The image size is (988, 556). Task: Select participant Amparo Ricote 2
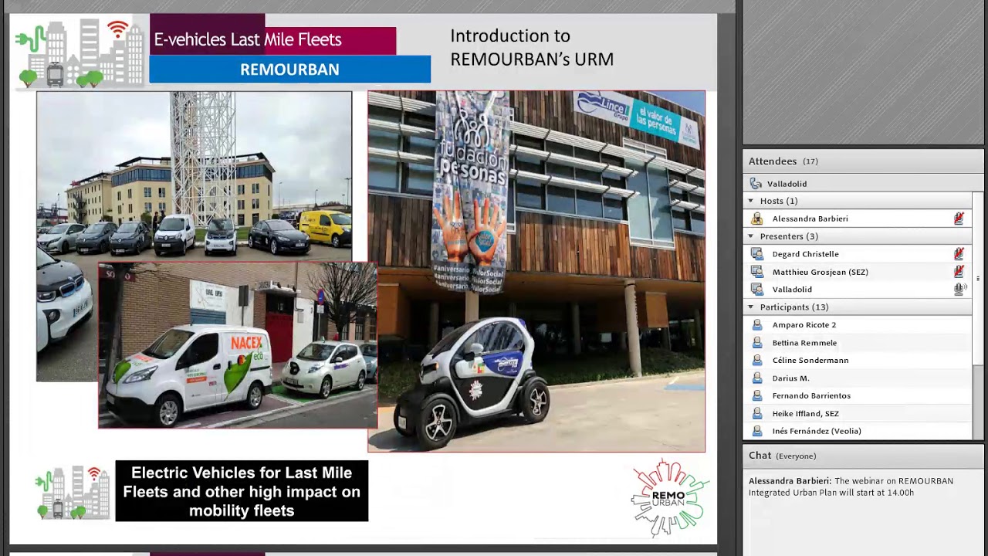click(804, 325)
